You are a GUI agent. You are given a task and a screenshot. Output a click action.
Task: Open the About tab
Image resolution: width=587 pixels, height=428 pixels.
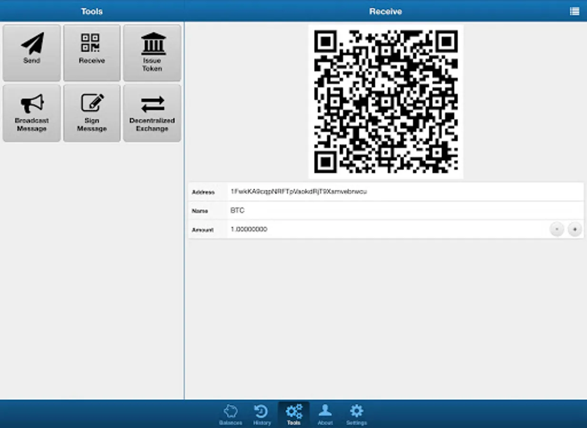tap(325, 415)
